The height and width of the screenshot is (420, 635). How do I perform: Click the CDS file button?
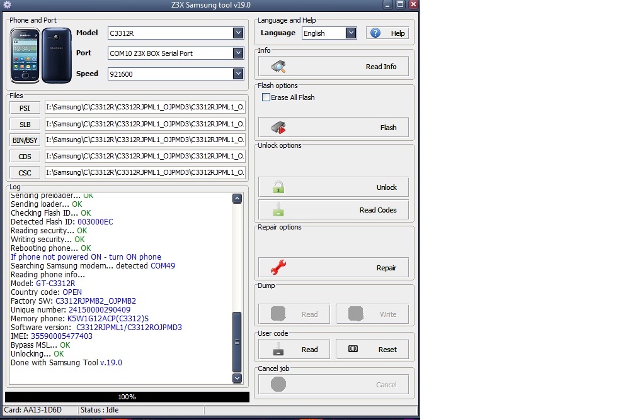(25, 157)
